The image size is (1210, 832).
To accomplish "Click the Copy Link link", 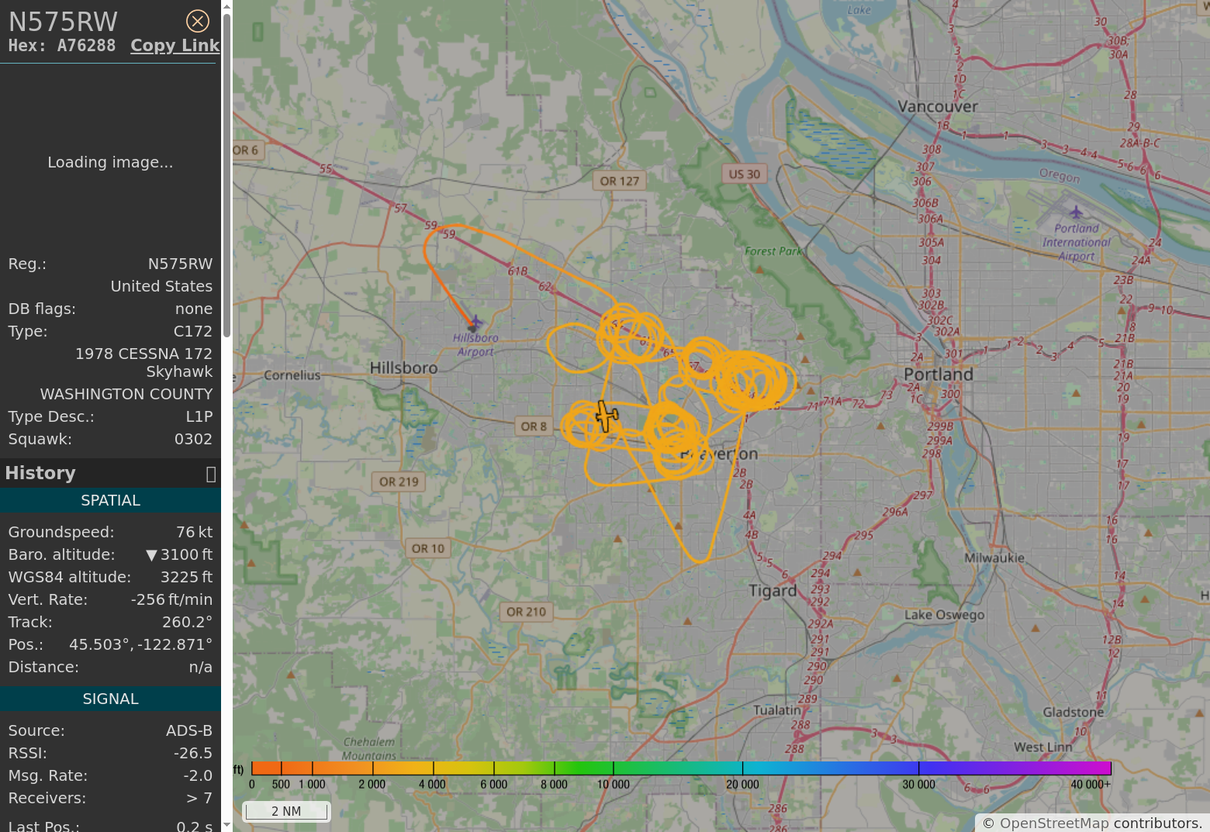I will click(x=175, y=46).
